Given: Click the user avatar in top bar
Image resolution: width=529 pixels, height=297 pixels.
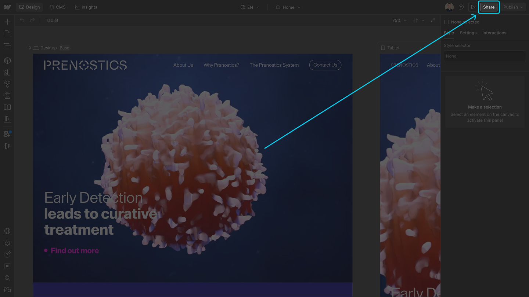Looking at the screenshot, I should pyautogui.click(x=449, y=7).
